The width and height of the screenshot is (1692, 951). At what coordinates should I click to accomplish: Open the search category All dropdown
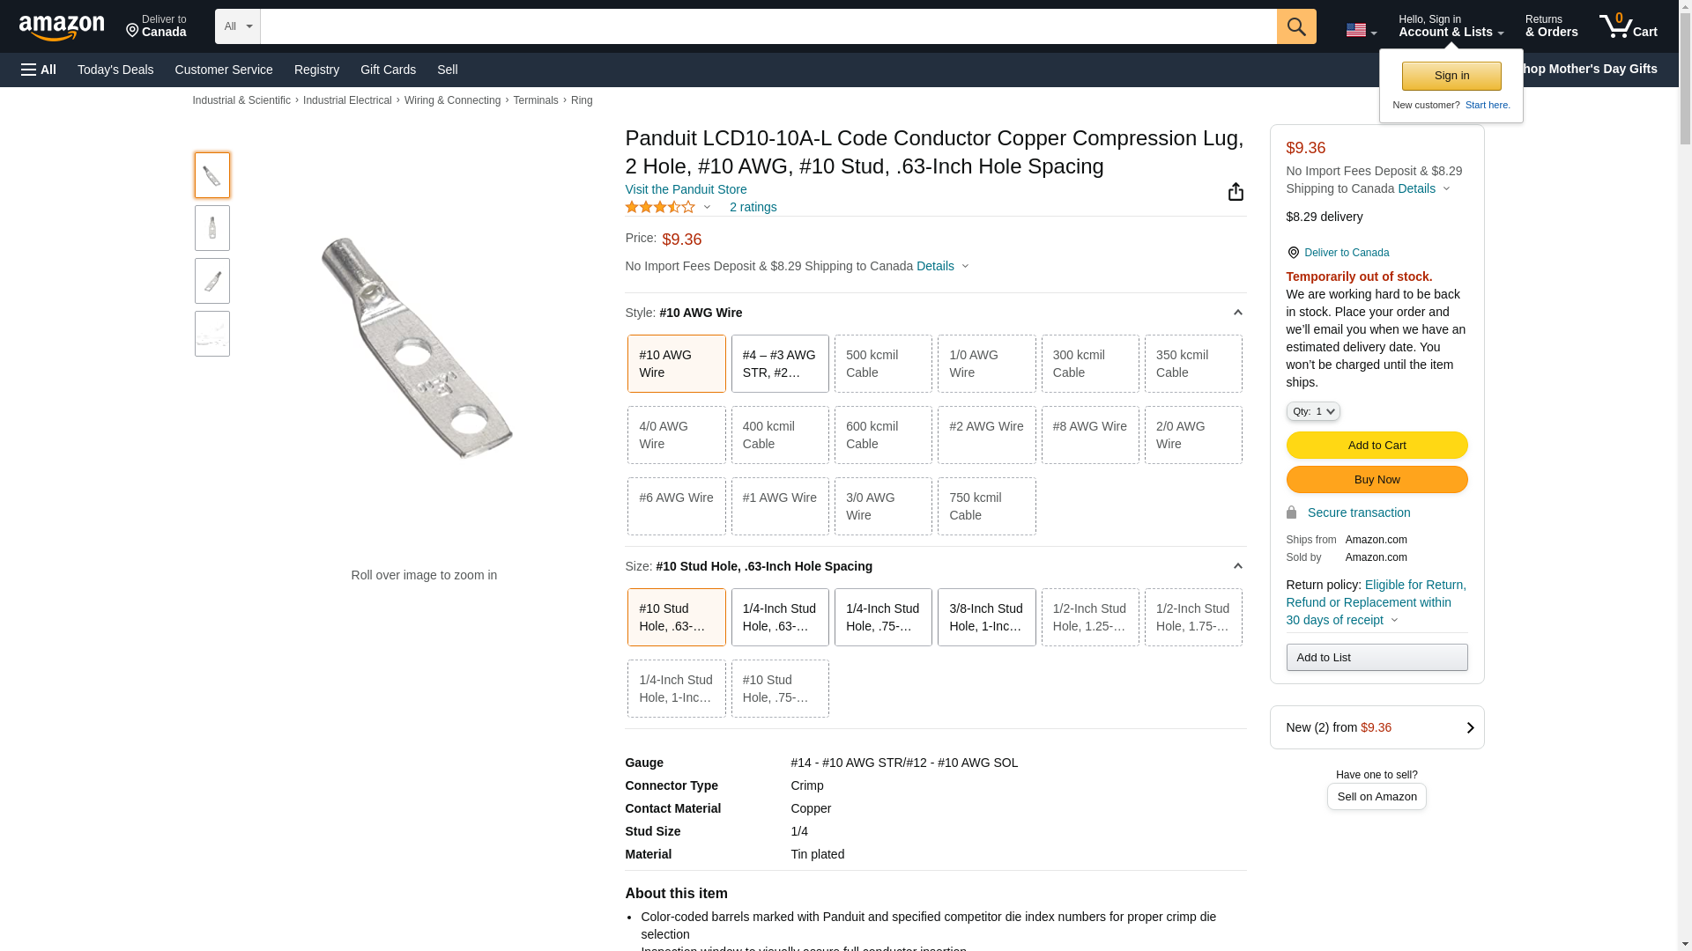click(237, 26)
